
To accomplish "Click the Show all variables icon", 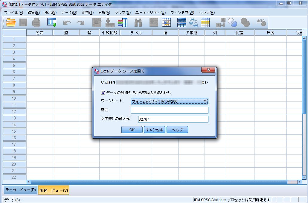I will (x=245, y=22).
